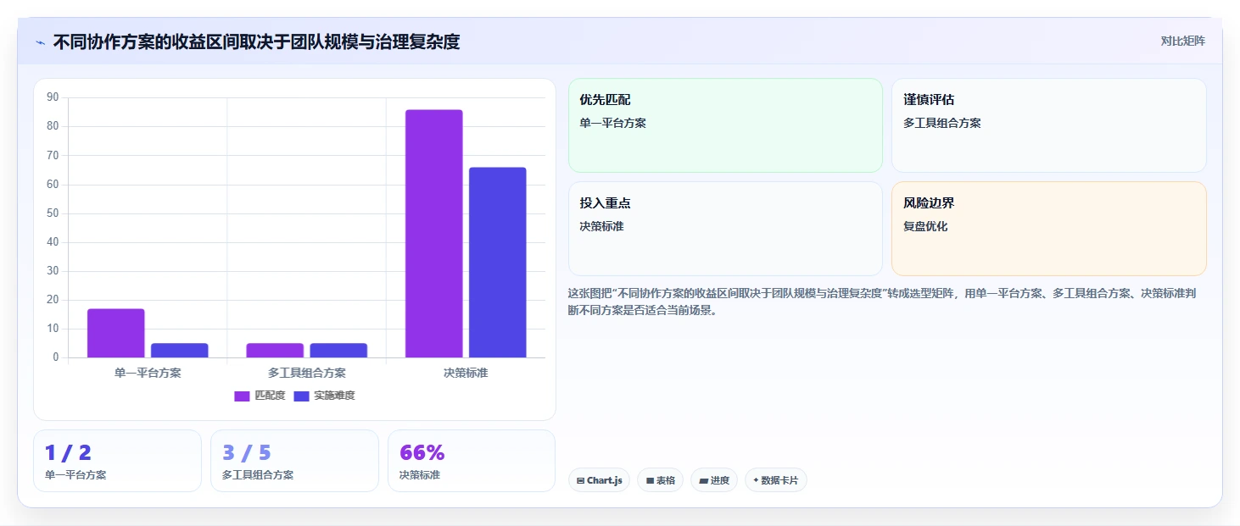Click the blue 实施难度 bar for 决策标准
This screenshot has height=526, width=1240.
coord(498,263)
